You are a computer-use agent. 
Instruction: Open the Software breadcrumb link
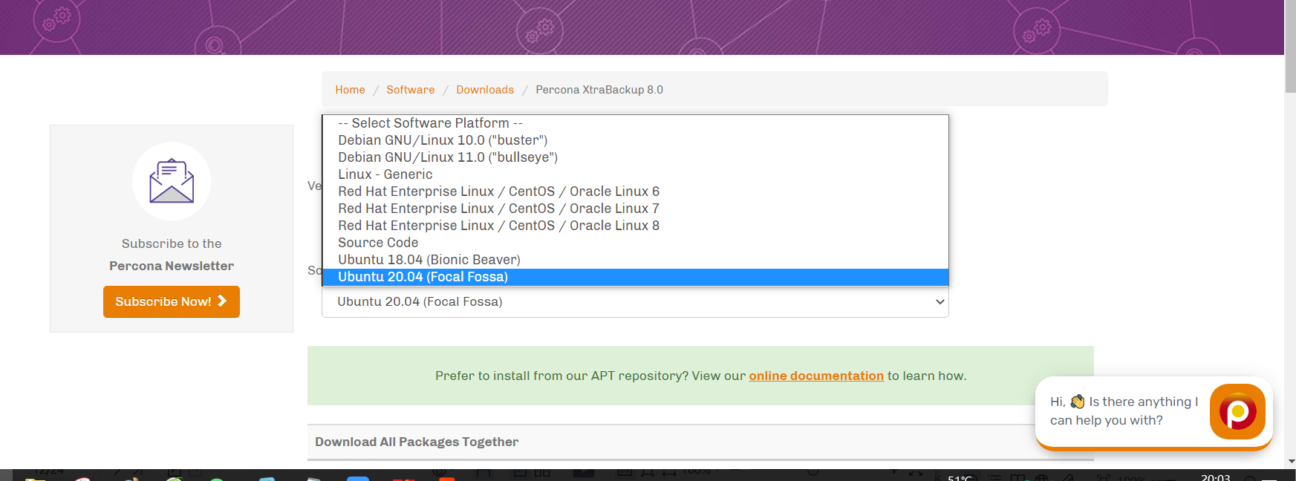[x=410, y=90]
